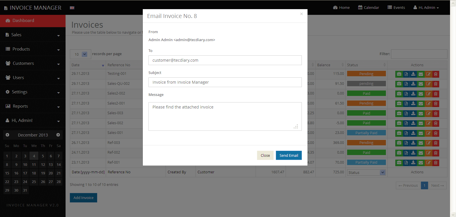Image resolution: width=456 pixels, height=217 pixels.
Task: Download invoice Sales-001 as PDF
Action: [x=413, y=133]
